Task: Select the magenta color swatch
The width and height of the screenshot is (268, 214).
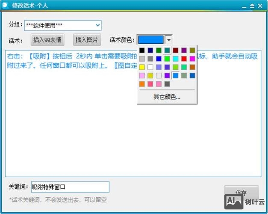Action: click(x=192, y=59)
